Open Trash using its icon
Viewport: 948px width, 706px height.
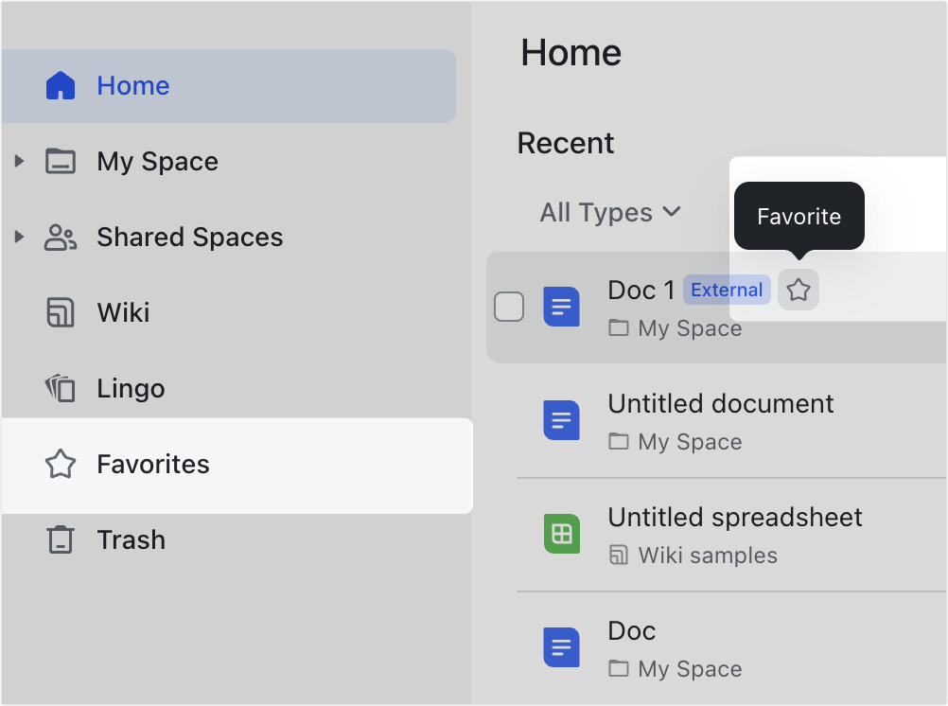pos(61,539)
